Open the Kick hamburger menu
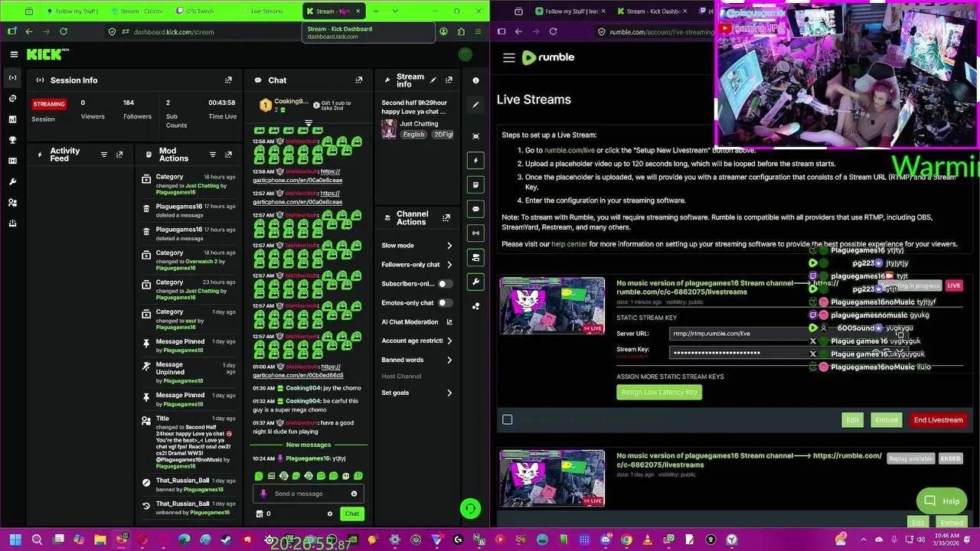 [14, 54]
